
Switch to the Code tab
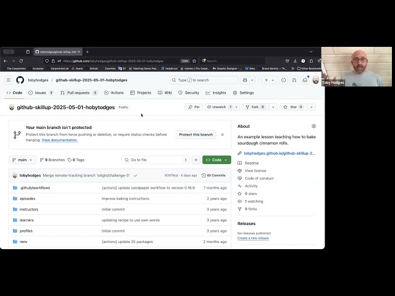click(14, 92)
